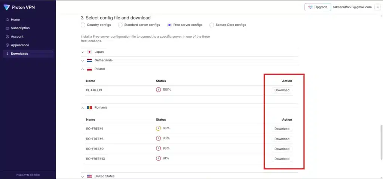This screenshot has width=383, height=179.
Task: Expand the Japan server list chevron
Action: click(83, 52)
